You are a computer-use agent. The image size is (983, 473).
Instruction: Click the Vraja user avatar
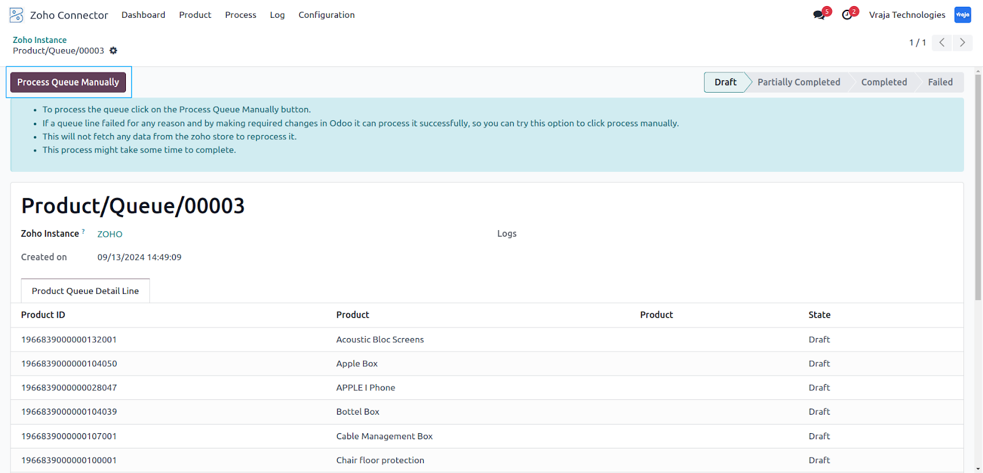tap(962, 15)
